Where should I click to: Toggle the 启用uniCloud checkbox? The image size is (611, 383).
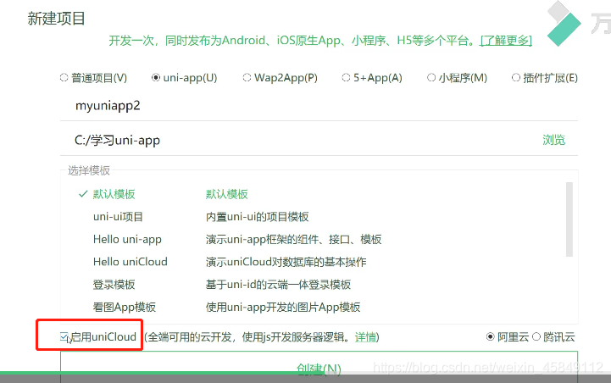coord(64,336)
